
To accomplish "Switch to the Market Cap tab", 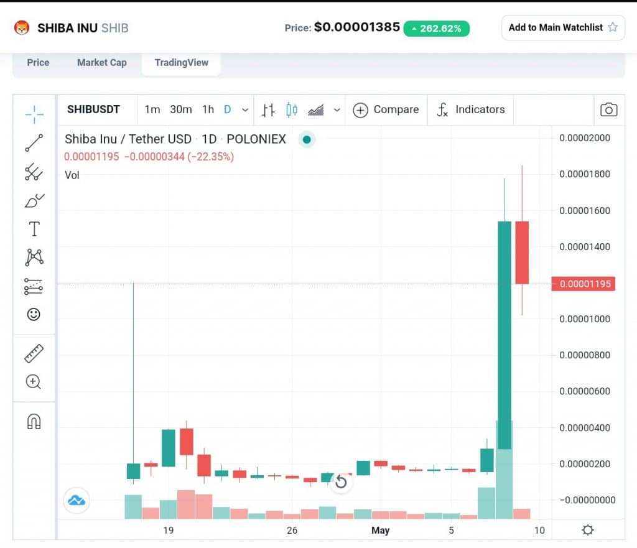I will click(102, 63).
